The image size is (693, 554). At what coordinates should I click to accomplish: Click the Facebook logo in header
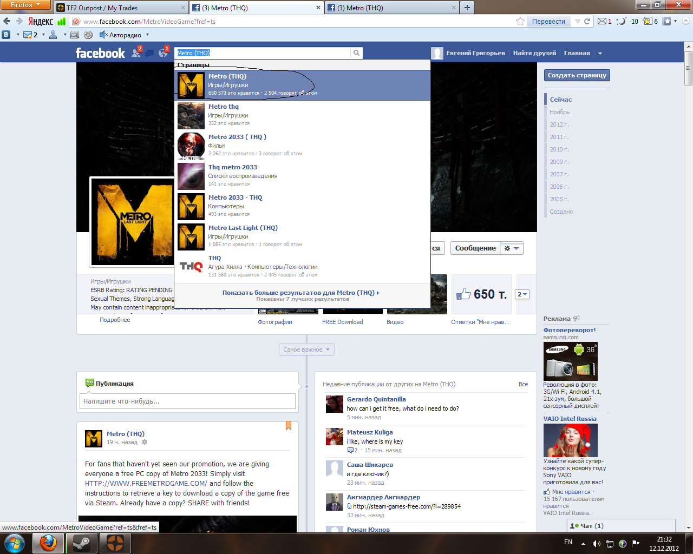100,53
